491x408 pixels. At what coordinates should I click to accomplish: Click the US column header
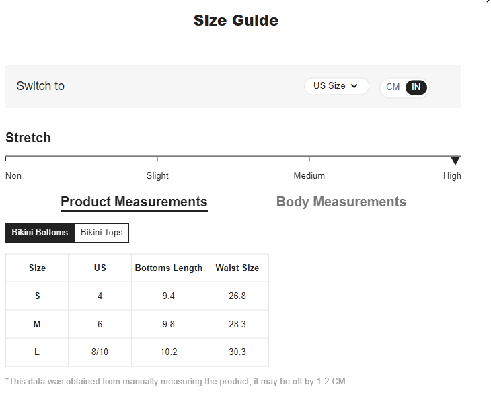pyautogui.click(x=100, y=268)
